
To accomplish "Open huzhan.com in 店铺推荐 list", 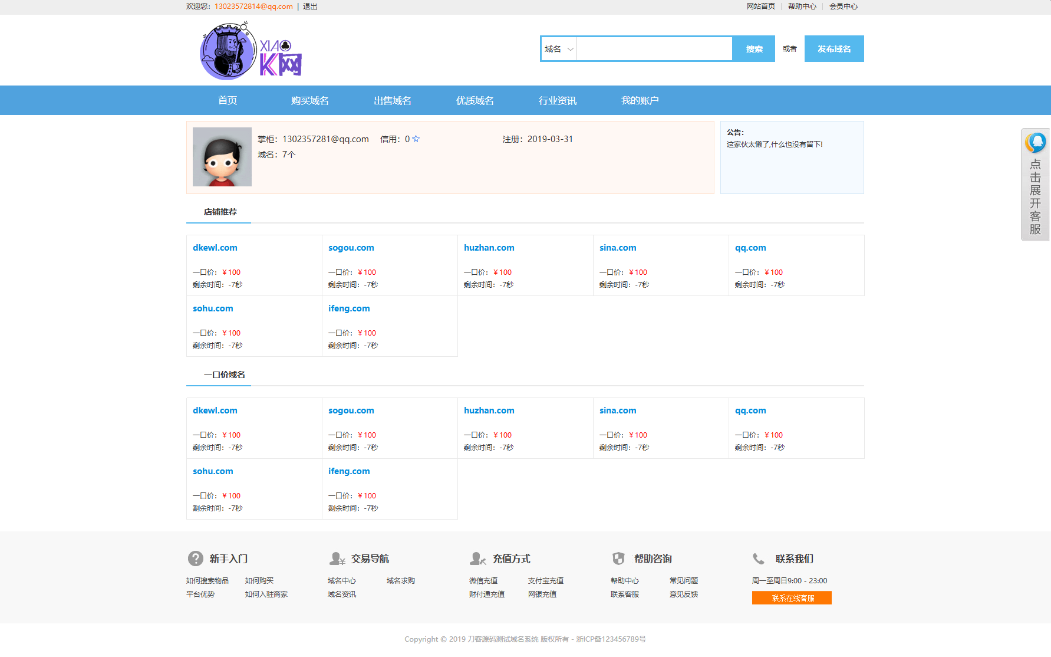I will pyautogui.click(x=489, y=248).
